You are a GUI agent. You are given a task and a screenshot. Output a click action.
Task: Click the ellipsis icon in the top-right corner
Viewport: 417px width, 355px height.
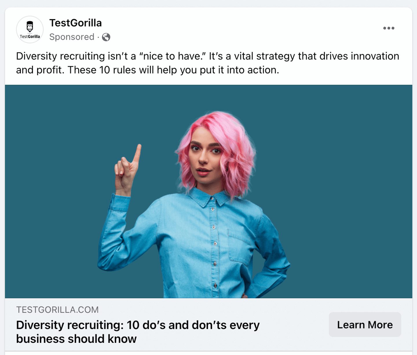[x=389, y=28]
